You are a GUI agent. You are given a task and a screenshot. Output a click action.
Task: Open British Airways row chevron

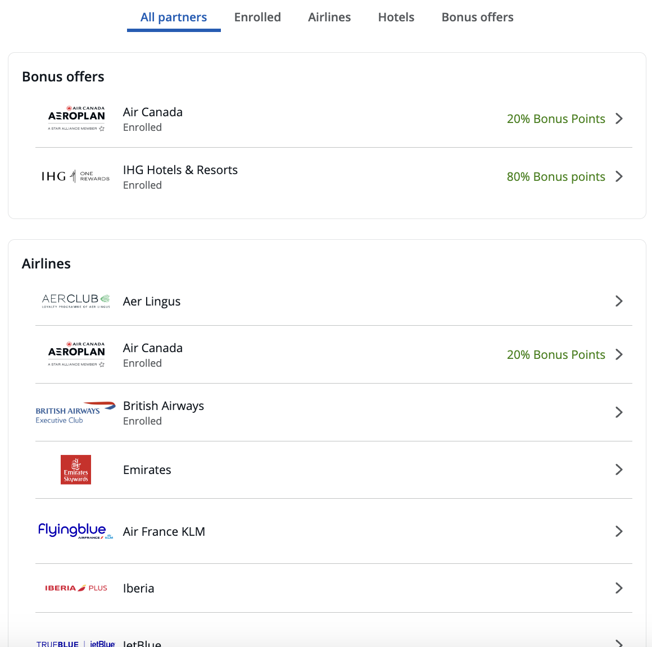point(619,412)
